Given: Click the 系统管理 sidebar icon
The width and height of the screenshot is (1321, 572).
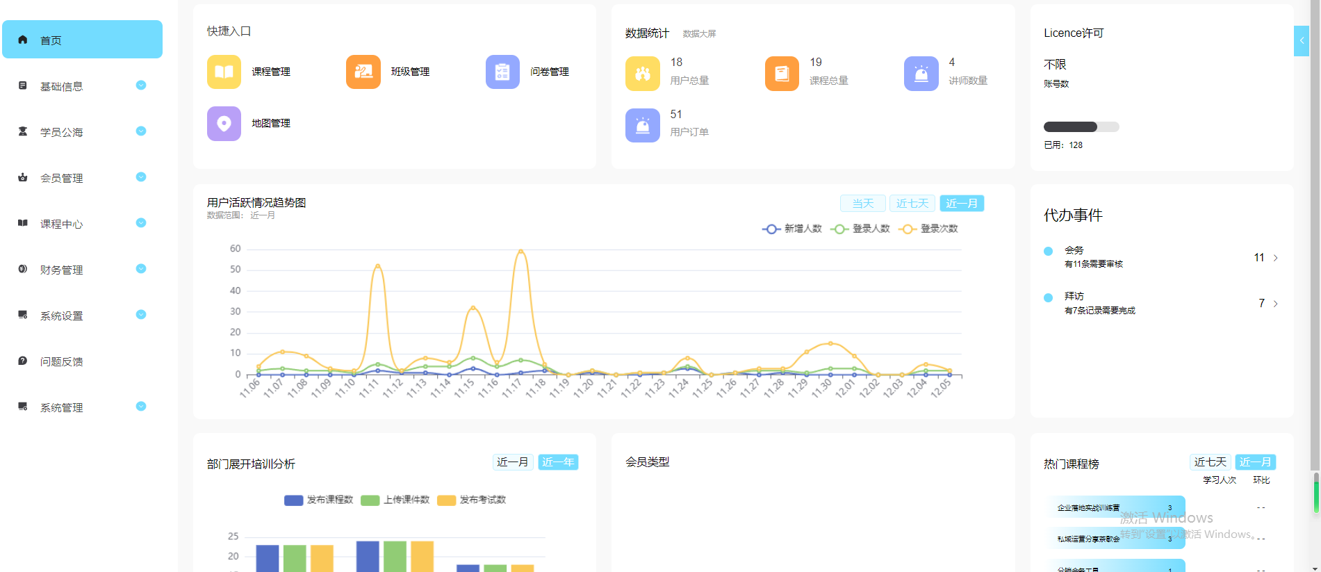Looking at the screenshot, I should click(x=23, y=407).
